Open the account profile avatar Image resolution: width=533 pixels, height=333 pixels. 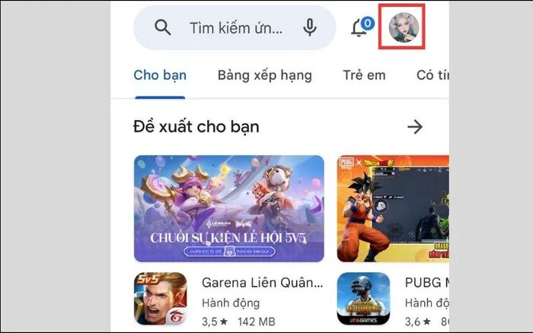(x=404, y=27)
